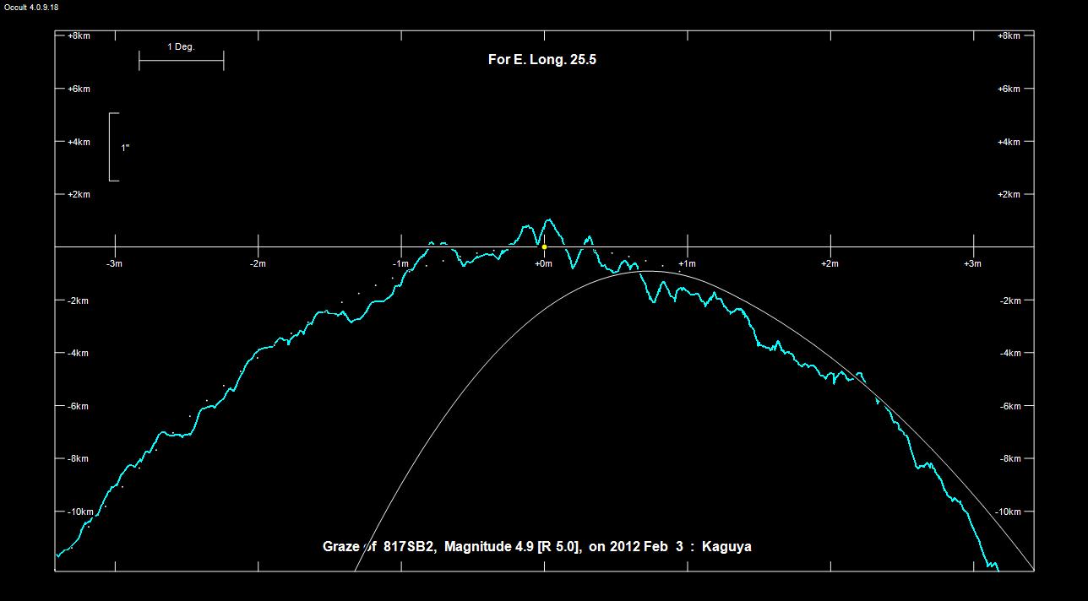
Task: Click the "For E. Long. 25.5" title
Action: 541,60
